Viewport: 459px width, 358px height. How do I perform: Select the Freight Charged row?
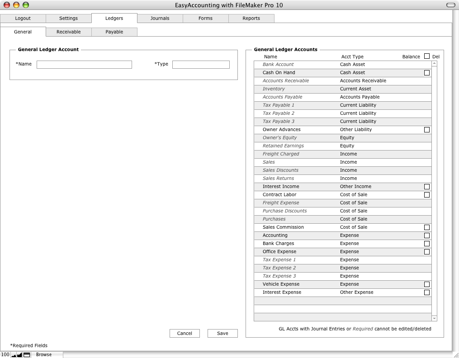pos(343,154)
